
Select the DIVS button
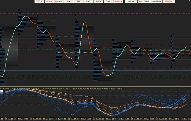(x=108, y=1)
